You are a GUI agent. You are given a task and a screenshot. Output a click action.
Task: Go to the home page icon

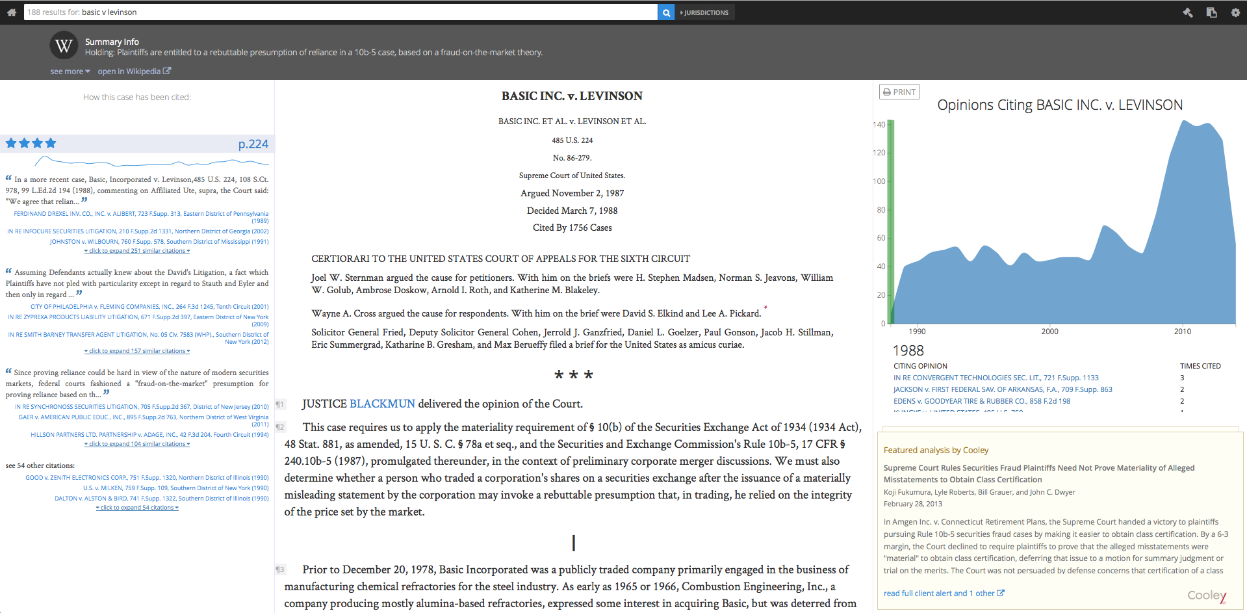(x=11, y=12)
